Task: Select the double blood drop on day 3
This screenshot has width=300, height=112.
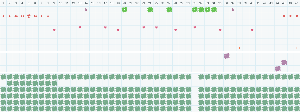Action: (16, 16)
